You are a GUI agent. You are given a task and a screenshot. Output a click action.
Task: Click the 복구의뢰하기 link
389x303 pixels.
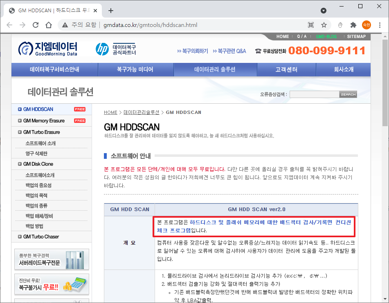coord(193,51)
